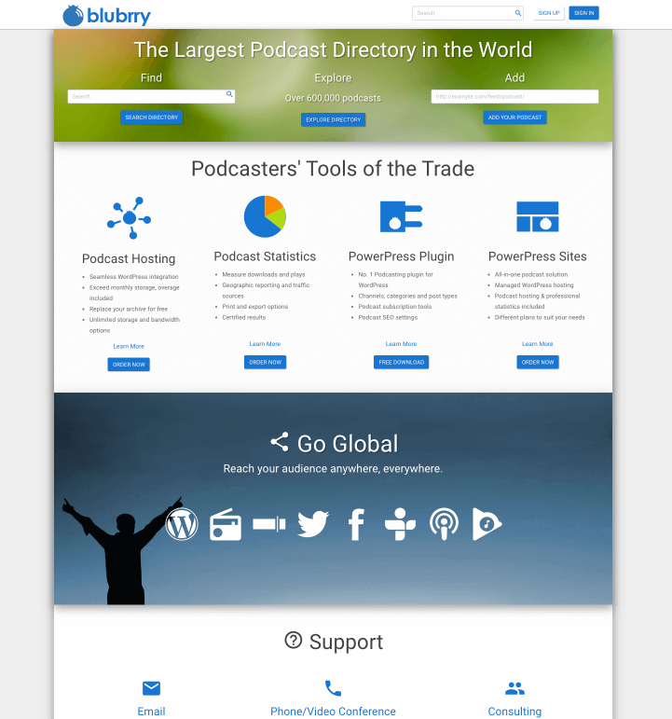Open the PowerPress Plugin icon

point(401,216)
